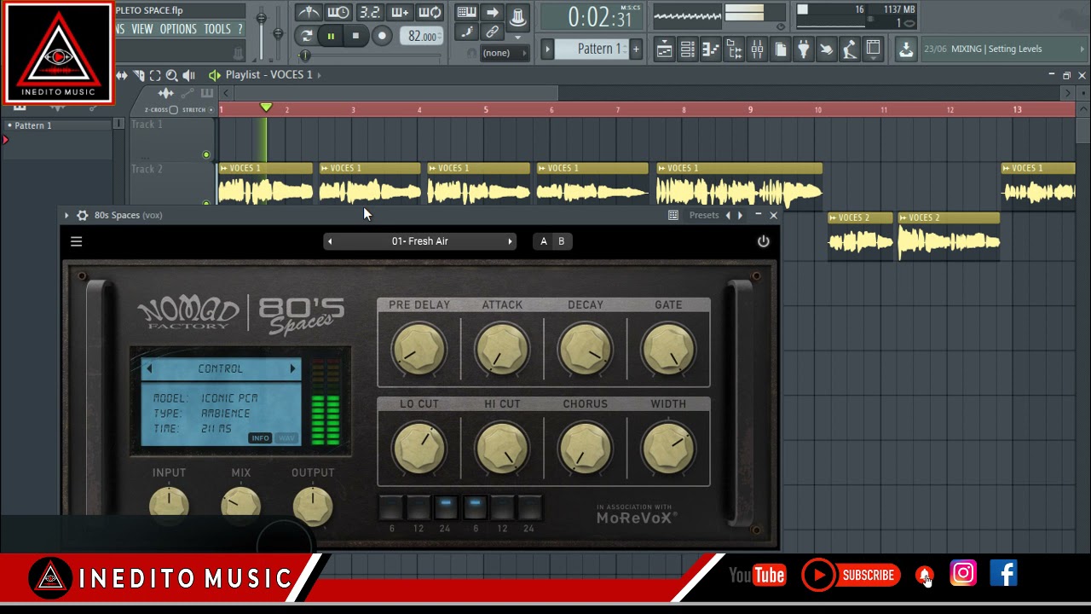Screen dimensions: 1091x614
Task: Click the WAV button on plugin LCD
Action: pyautogui.click(x=286, y=438)
